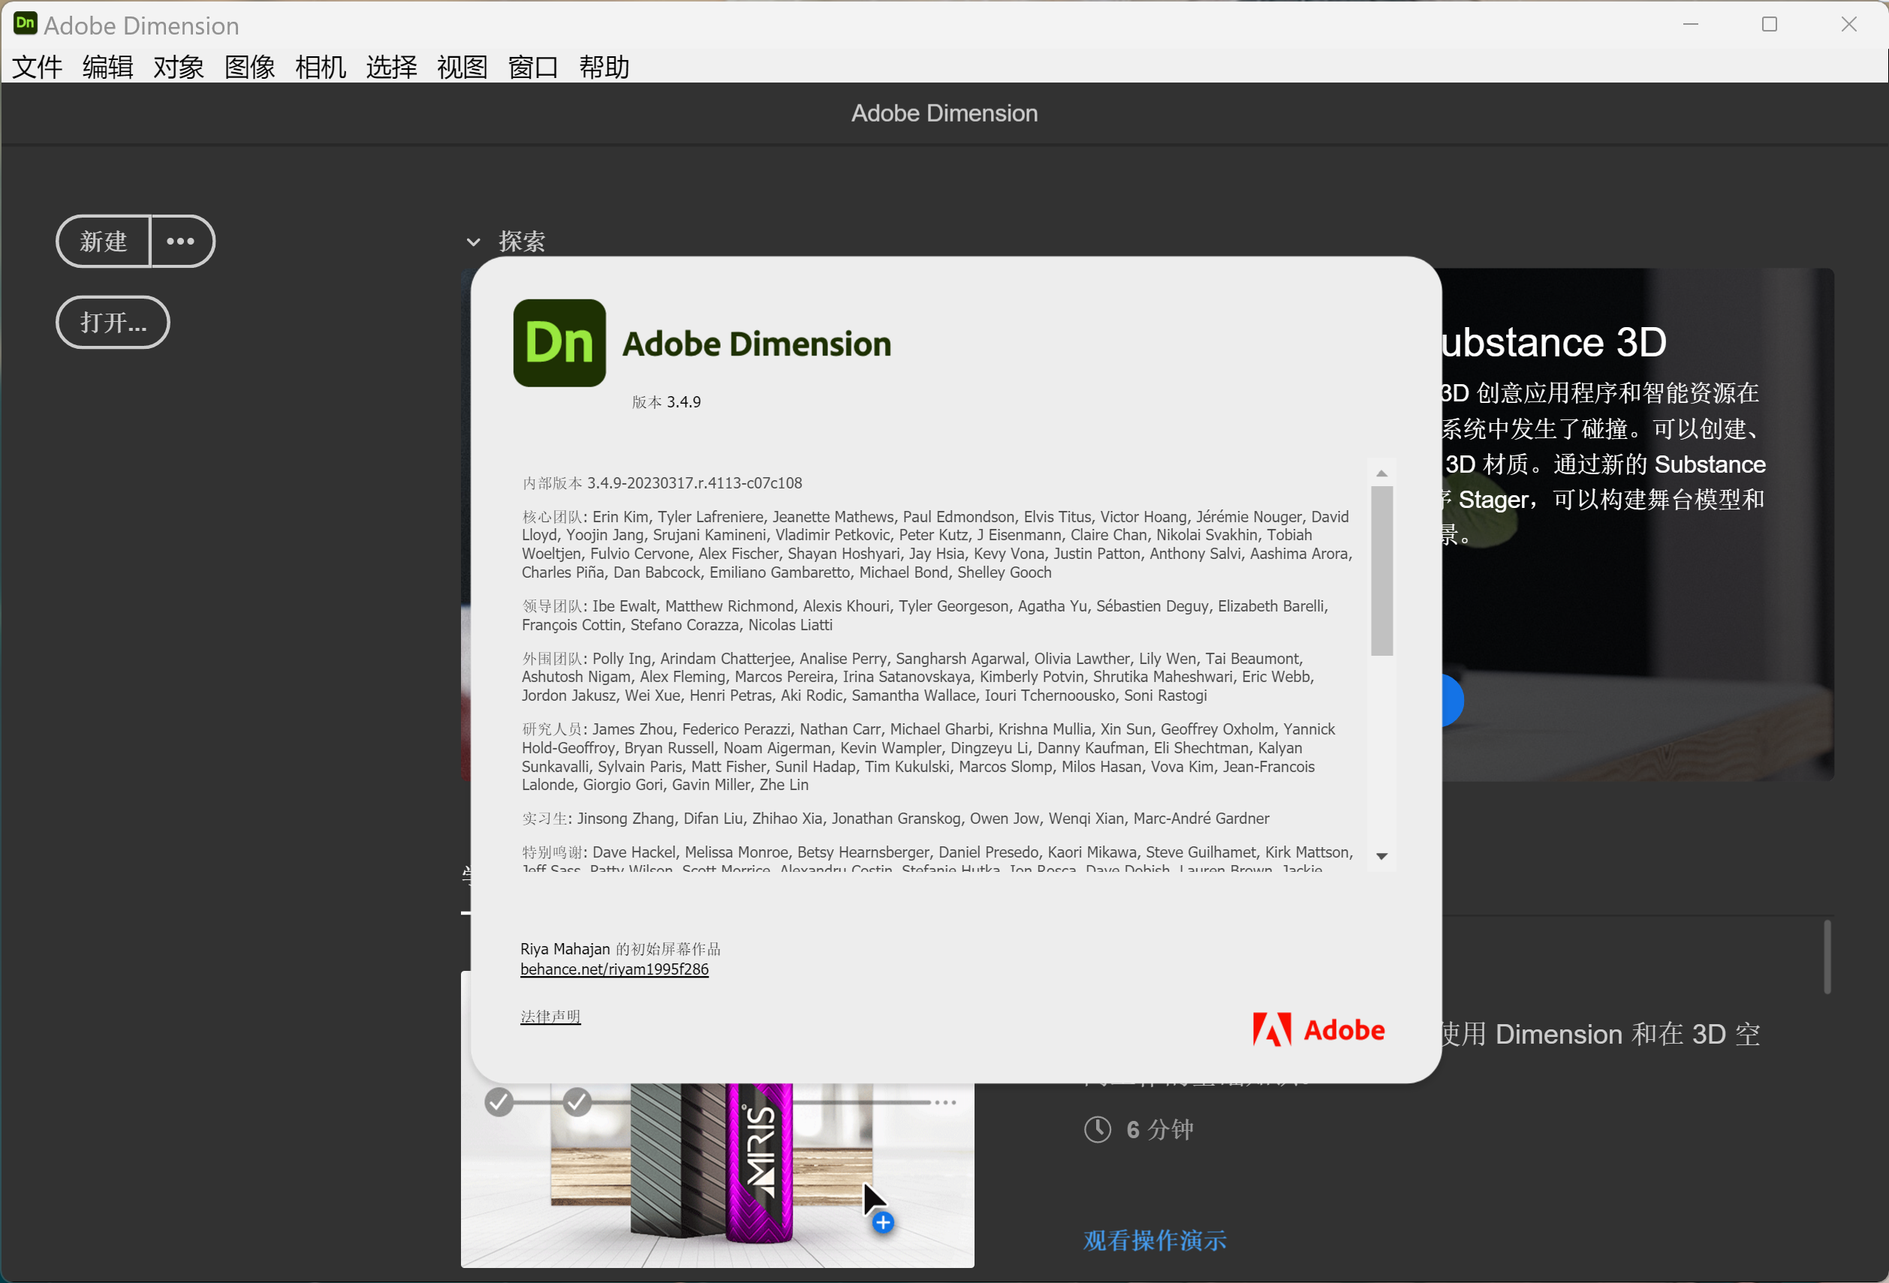Click the scroll up arrow in credits list
This screenshot has height=1283, width=1889.
click(1381, 473)
